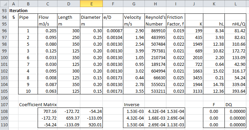Click e/D value 0.00087

(113, 31)
